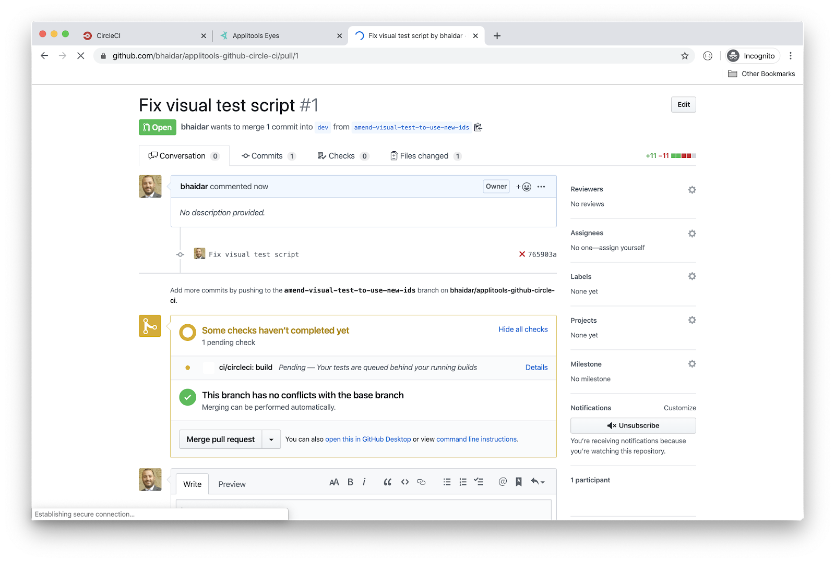Viewport: 835px width, 562px height.
Task: Switch to Files changed tab
Action: 425,156
